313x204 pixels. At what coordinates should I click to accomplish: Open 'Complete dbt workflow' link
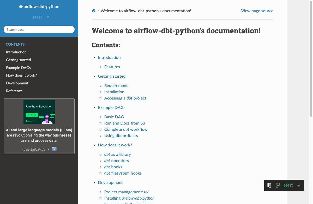coord(126,129)
